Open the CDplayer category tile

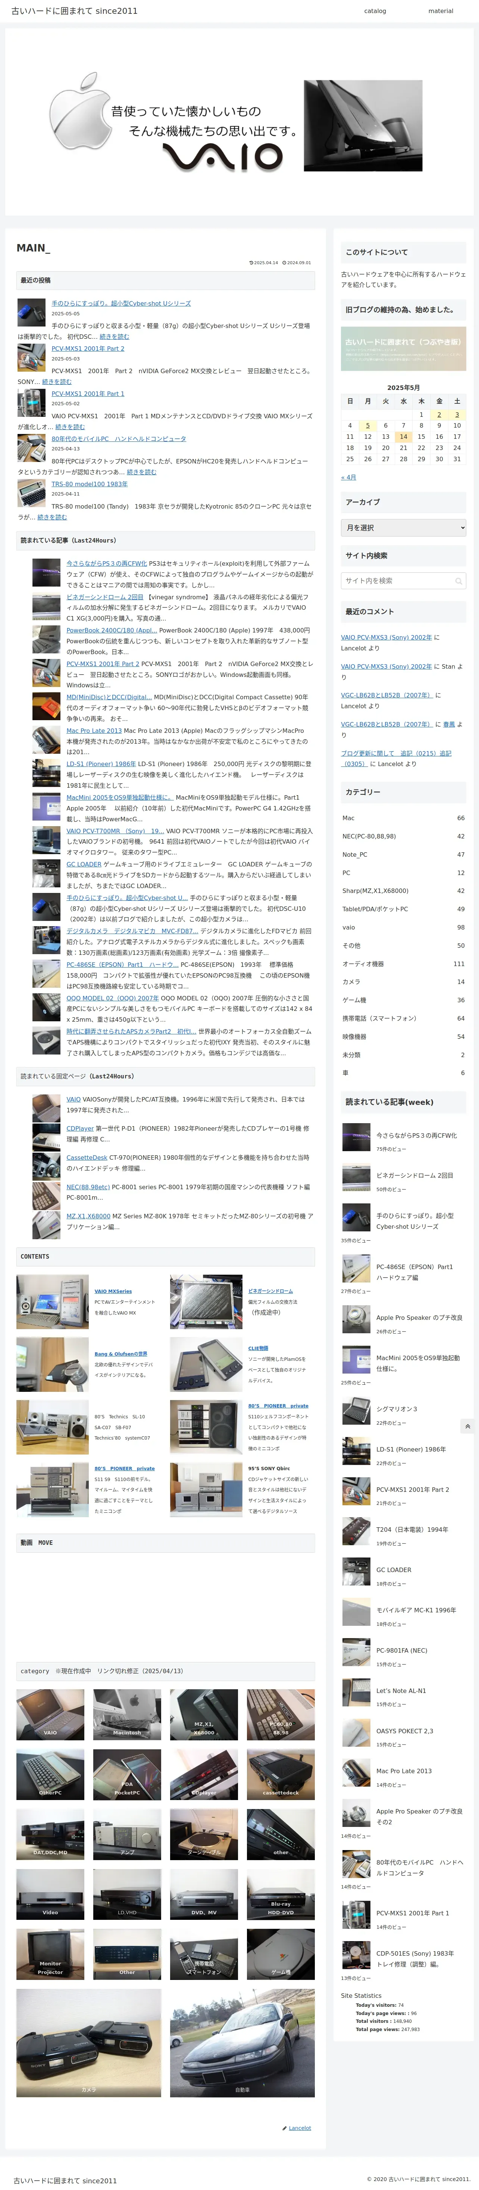tap(204, 1774)
